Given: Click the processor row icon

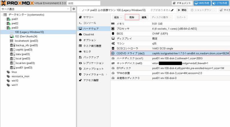Looking at the screenshot, I should click(x=113, y=29).
